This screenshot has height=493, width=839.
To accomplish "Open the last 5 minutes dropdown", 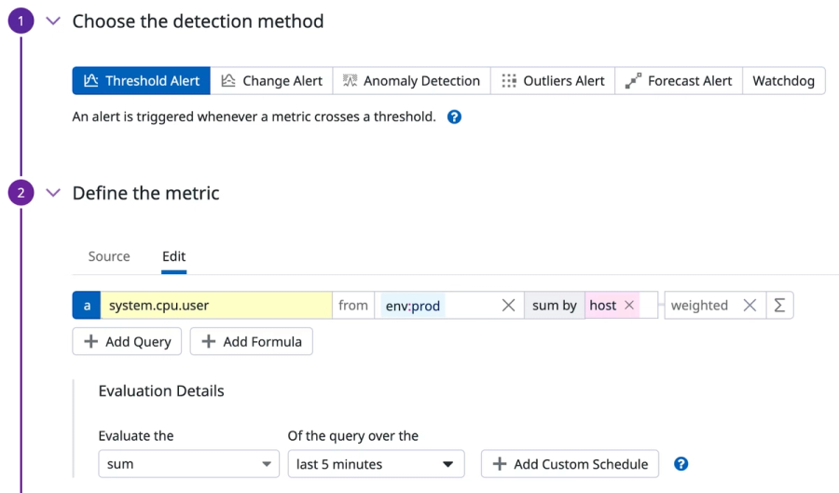I will (376, 464).
